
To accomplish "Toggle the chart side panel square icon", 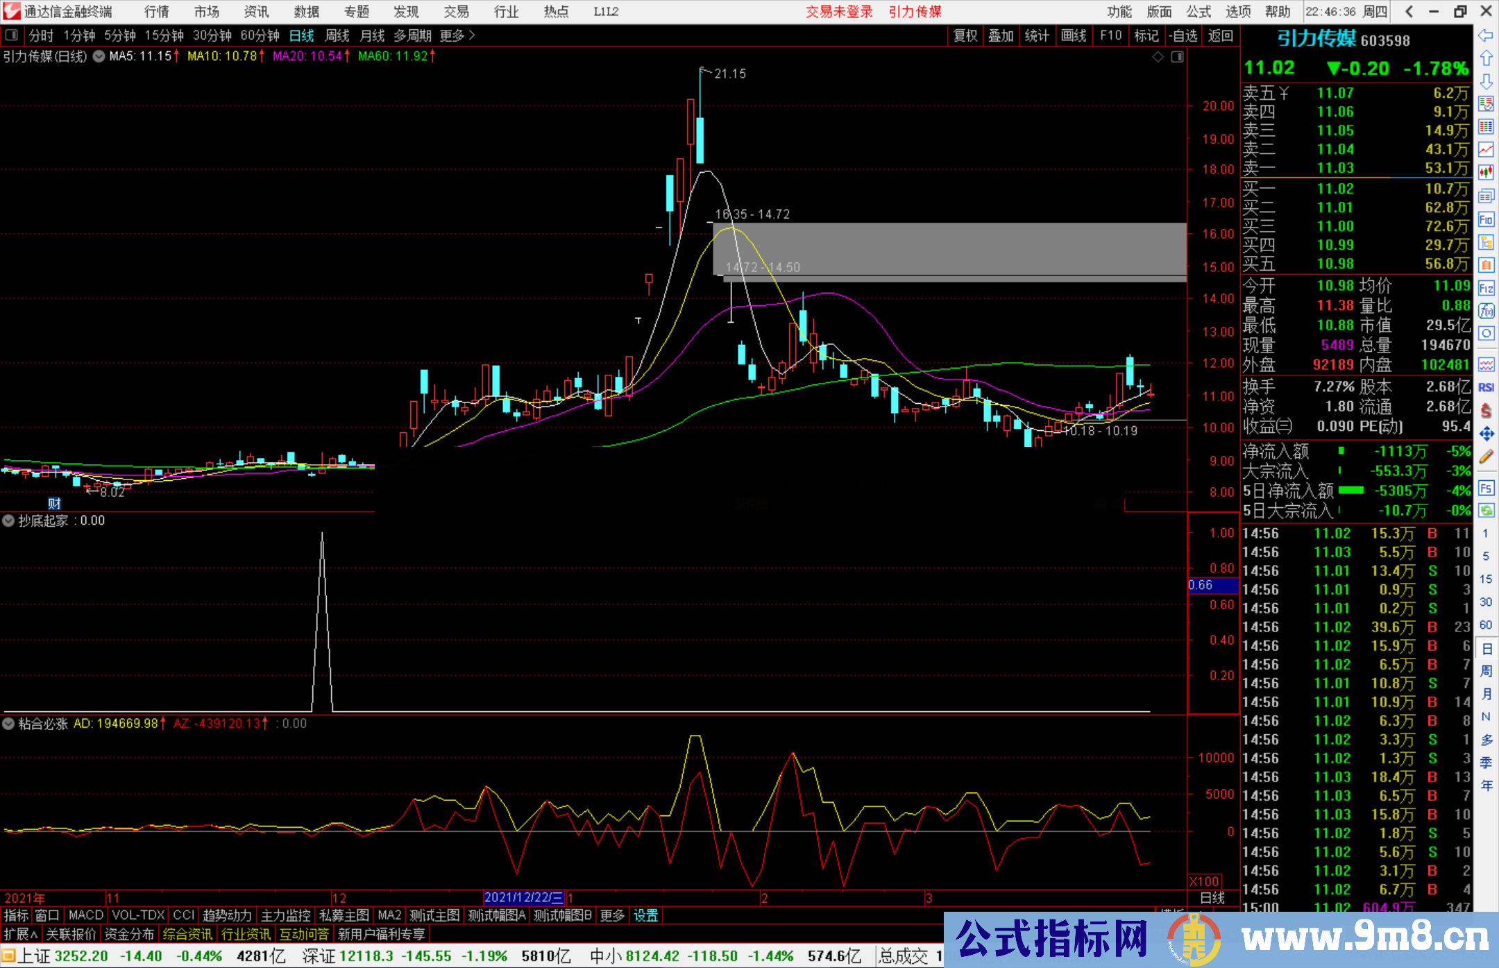I will click(1177, 57).
